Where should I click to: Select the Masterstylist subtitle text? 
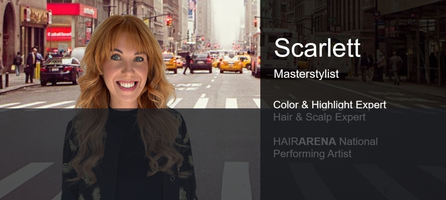tap(306, 74)
